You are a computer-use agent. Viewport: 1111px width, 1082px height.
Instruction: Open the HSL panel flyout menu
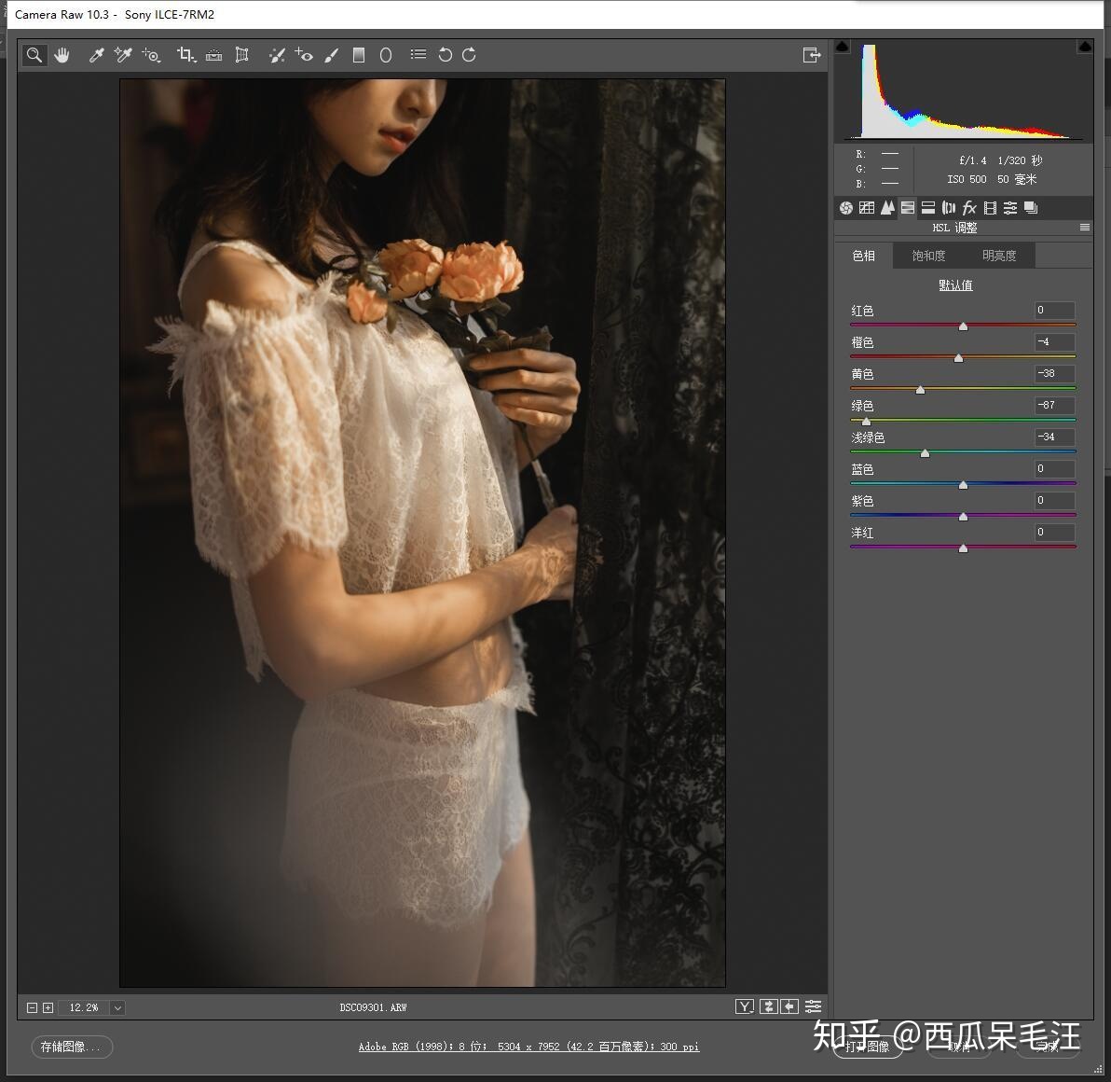(x=1085, y=228)
